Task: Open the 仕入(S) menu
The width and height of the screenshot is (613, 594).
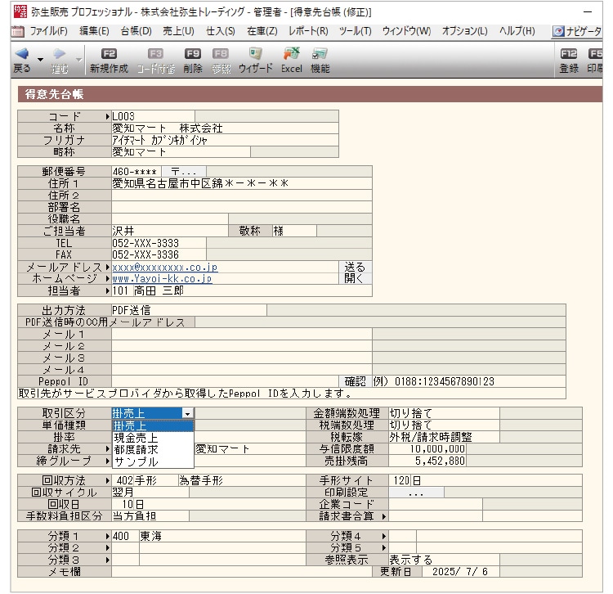Action: (x=221, y=31)
